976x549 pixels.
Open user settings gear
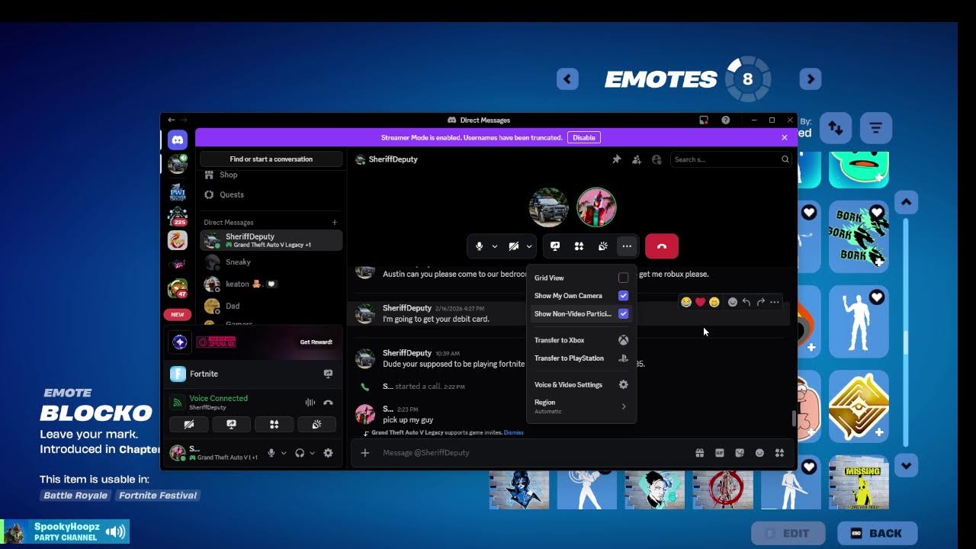click(328, 453)
